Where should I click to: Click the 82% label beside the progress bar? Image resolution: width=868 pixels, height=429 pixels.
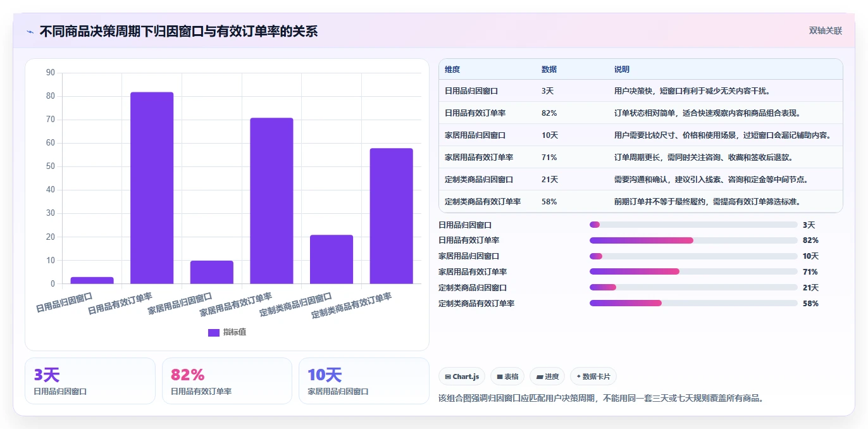810,240
